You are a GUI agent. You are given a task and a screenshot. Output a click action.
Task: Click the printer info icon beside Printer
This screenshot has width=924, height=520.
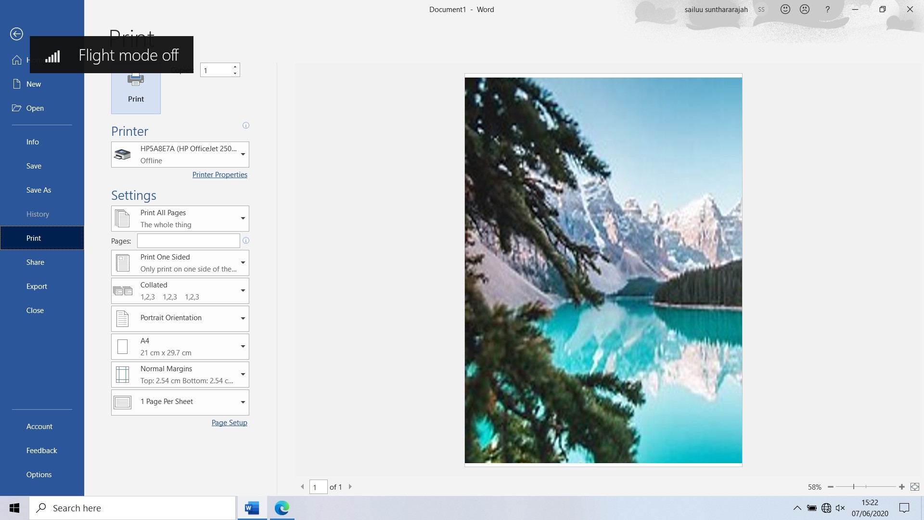[246, 126]
